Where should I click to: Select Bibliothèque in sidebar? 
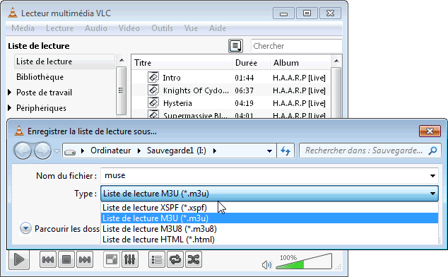coord(40,77)
